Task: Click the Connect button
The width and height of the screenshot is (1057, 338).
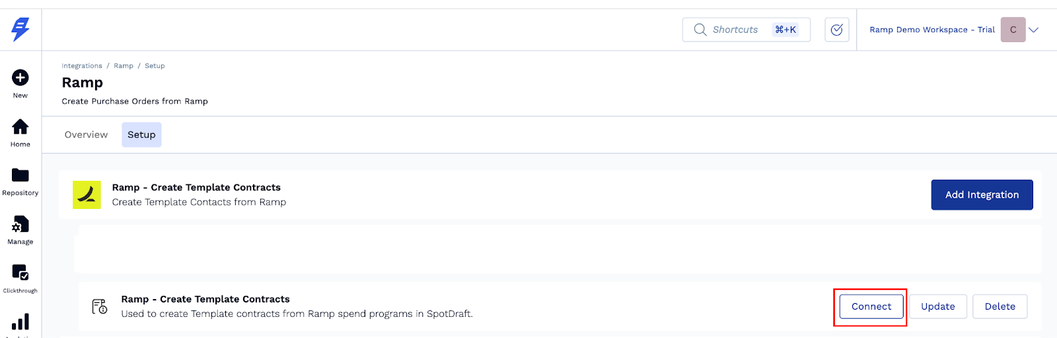Action: pyautogui.click(x=871, y=306)
